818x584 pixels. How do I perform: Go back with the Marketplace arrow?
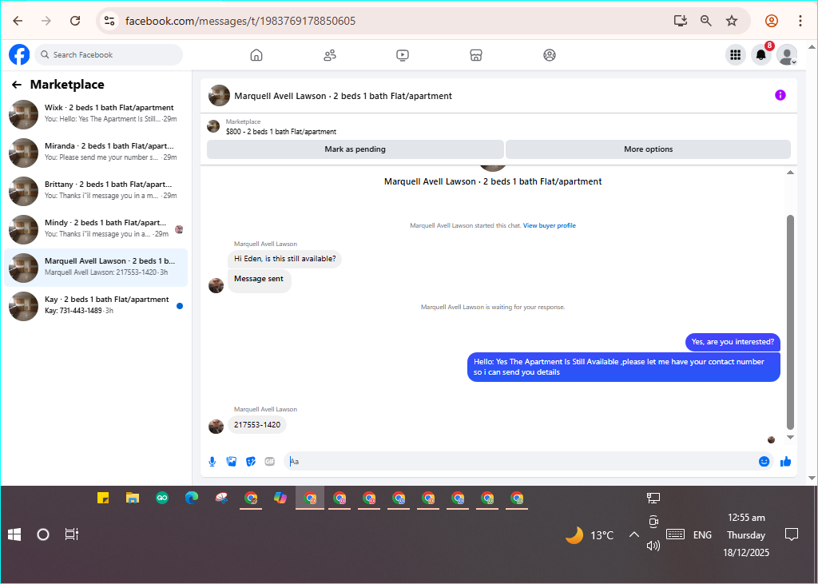coord(17,85)
